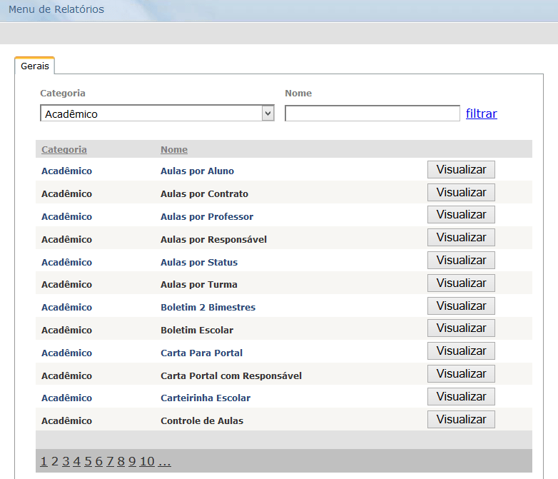Click the 'Aulas por Professor' report name
This screenshot has width=558, height=479.
207,216
